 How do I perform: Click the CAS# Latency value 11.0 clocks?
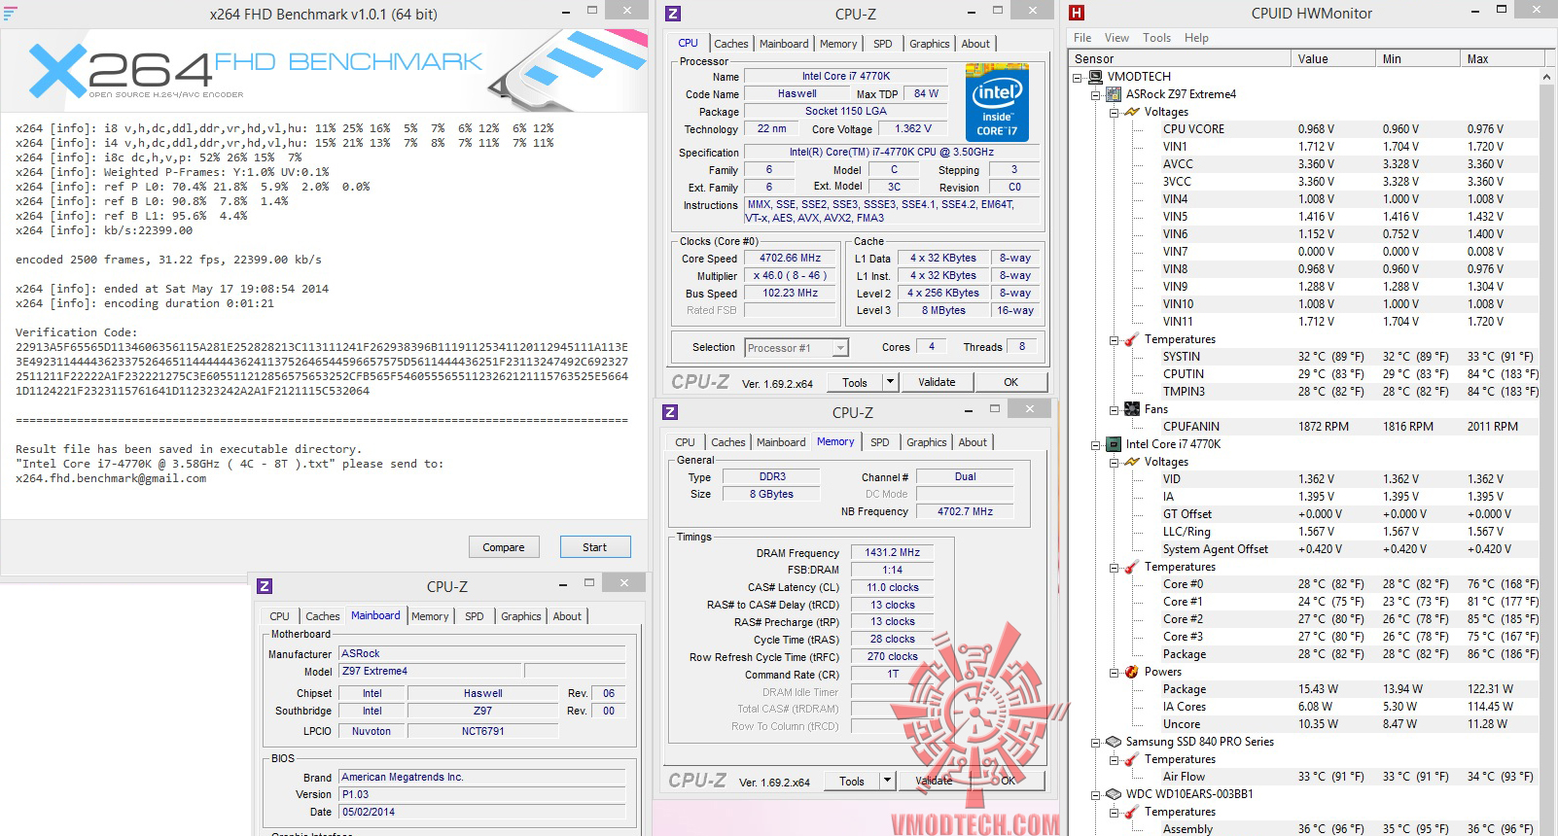pyautogui.click(x=893, y=587)
